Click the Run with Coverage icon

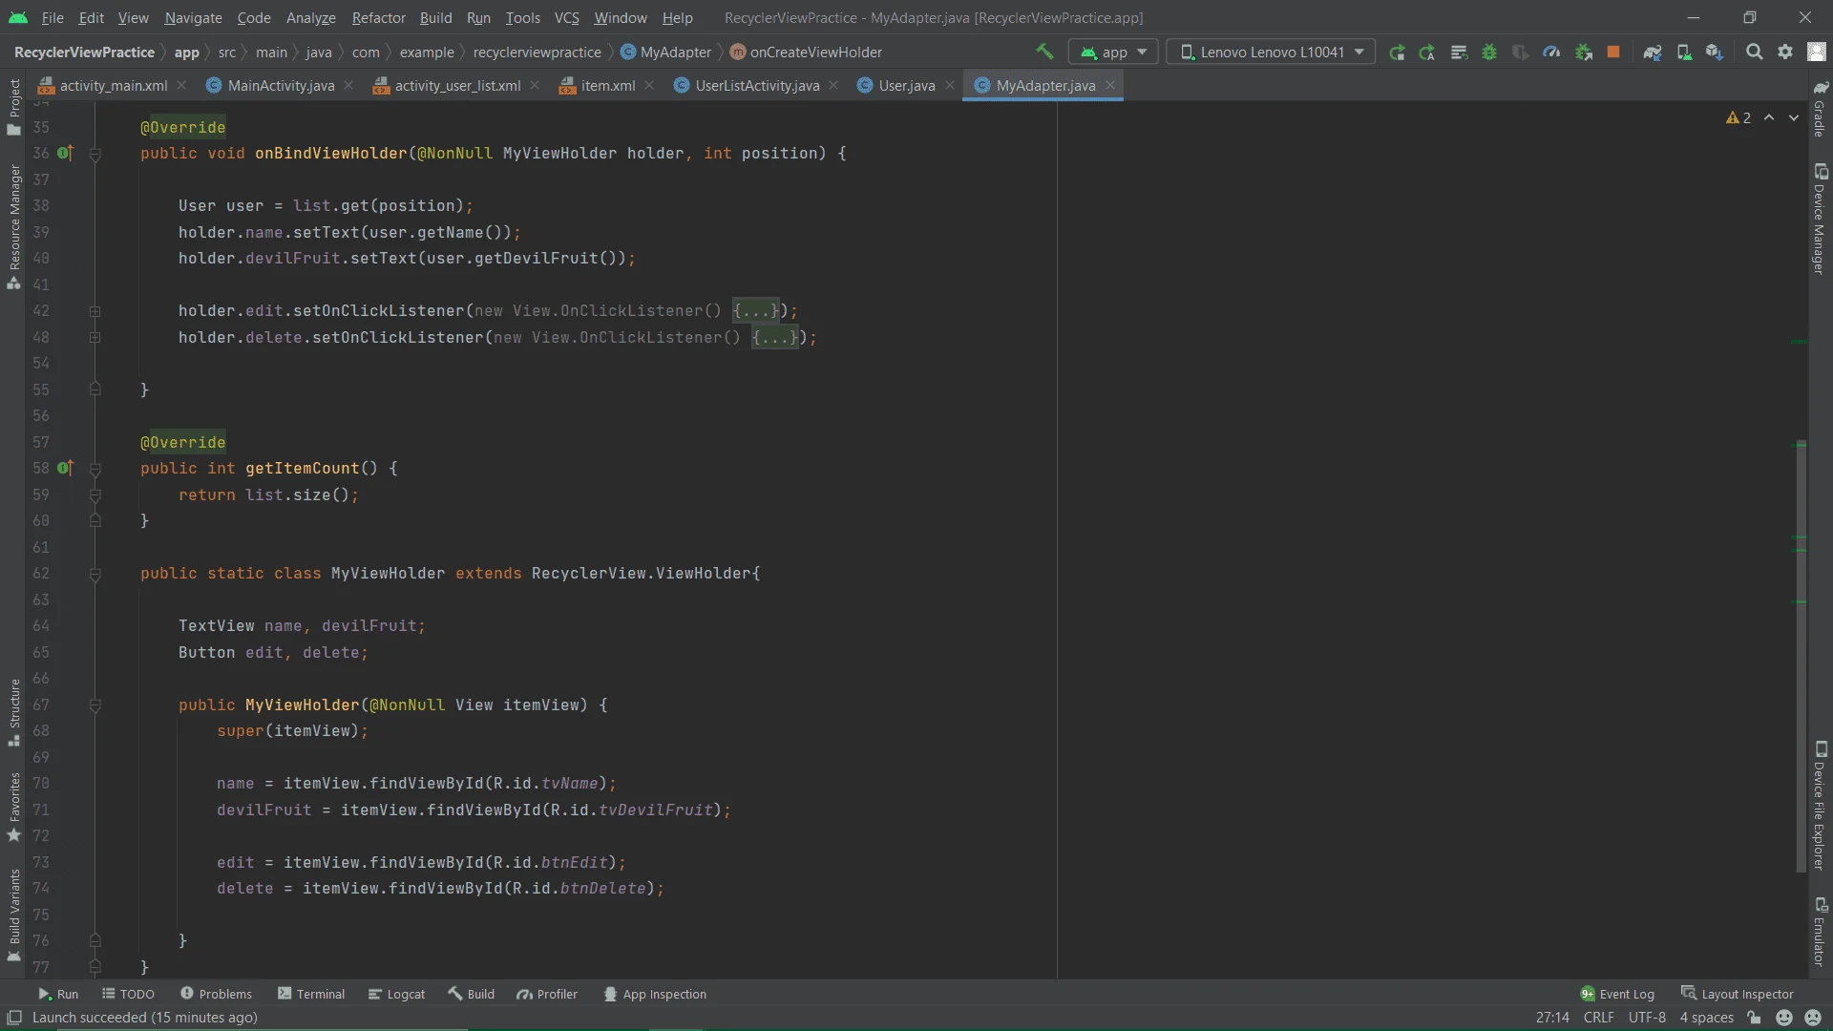coord(1521,52)
